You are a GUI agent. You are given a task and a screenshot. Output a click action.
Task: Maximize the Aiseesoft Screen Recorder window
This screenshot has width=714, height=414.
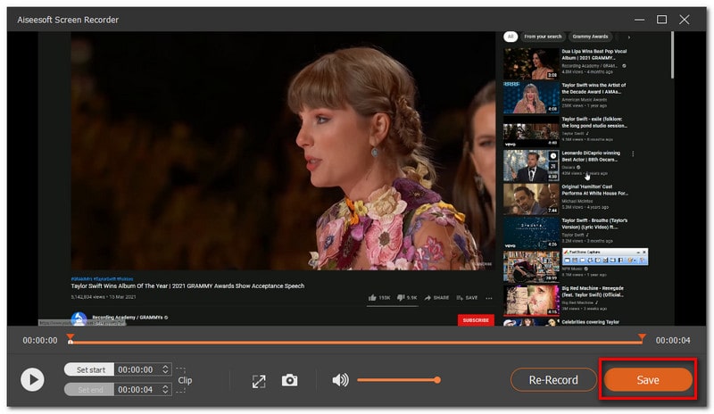(x=661, y=19)
